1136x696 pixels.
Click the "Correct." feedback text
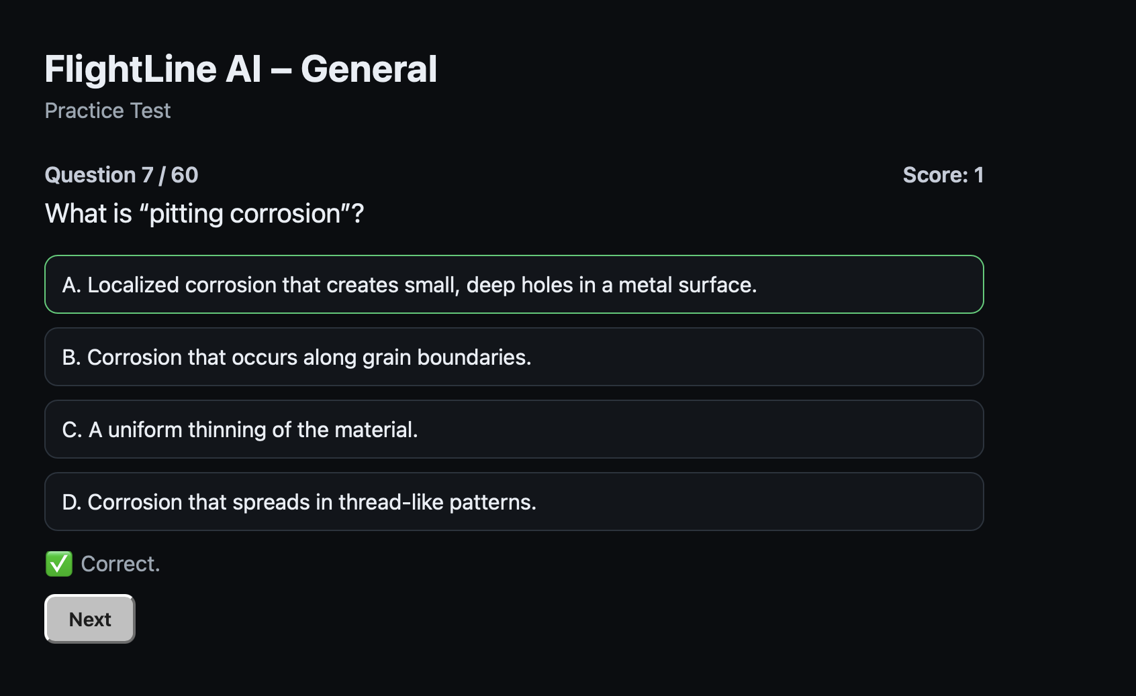pos(120,564)
